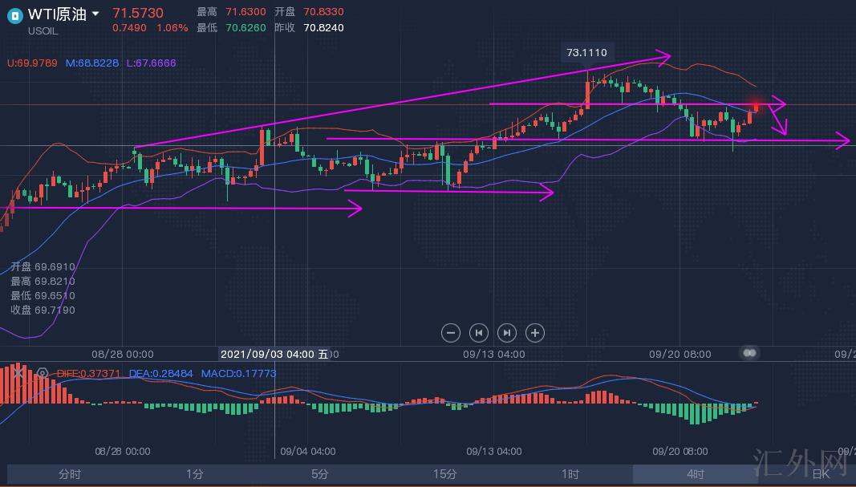
Task: Zoom out the chart with minus button
Action: pyautogui.click(x=451, y=332)
